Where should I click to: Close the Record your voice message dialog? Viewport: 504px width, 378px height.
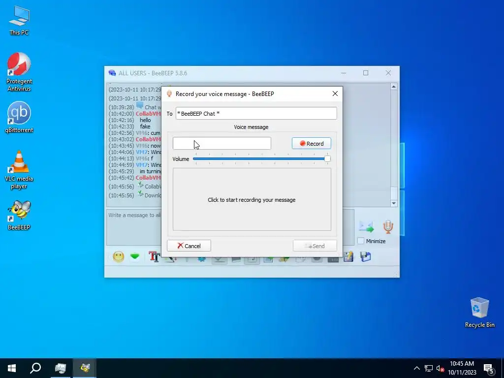point(335,94)
